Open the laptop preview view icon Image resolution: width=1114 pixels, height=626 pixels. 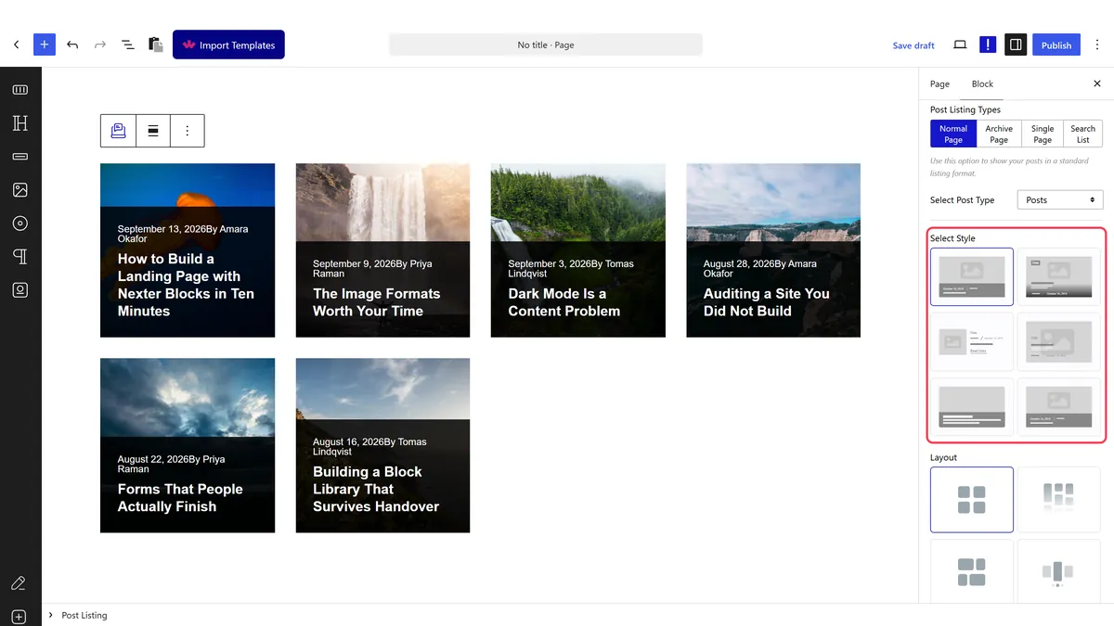960,45
